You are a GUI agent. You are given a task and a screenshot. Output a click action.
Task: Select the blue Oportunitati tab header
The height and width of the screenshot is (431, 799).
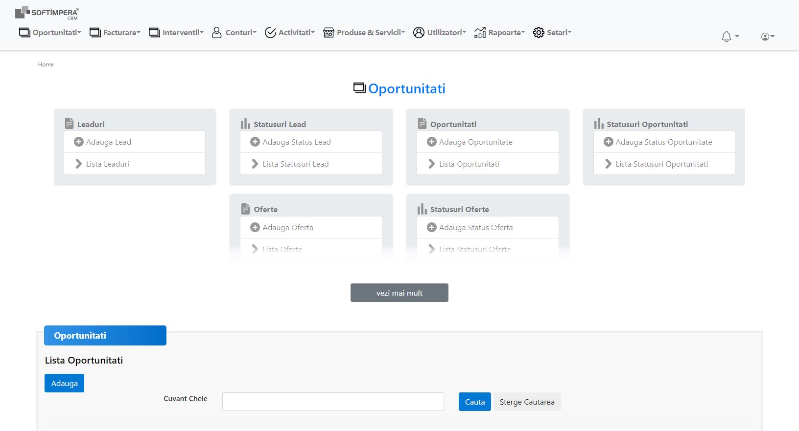105,335
